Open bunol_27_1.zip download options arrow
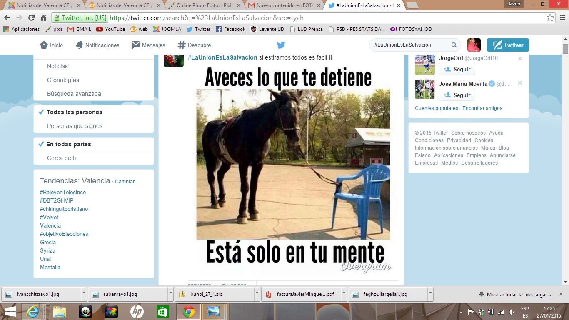Viewport: 569px width, 320px height. coord(257,294)
